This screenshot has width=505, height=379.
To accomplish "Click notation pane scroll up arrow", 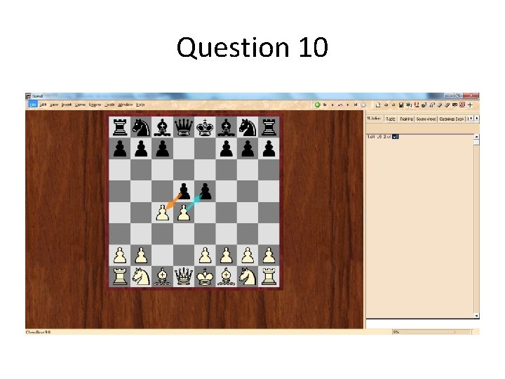I will pos(477,137).
